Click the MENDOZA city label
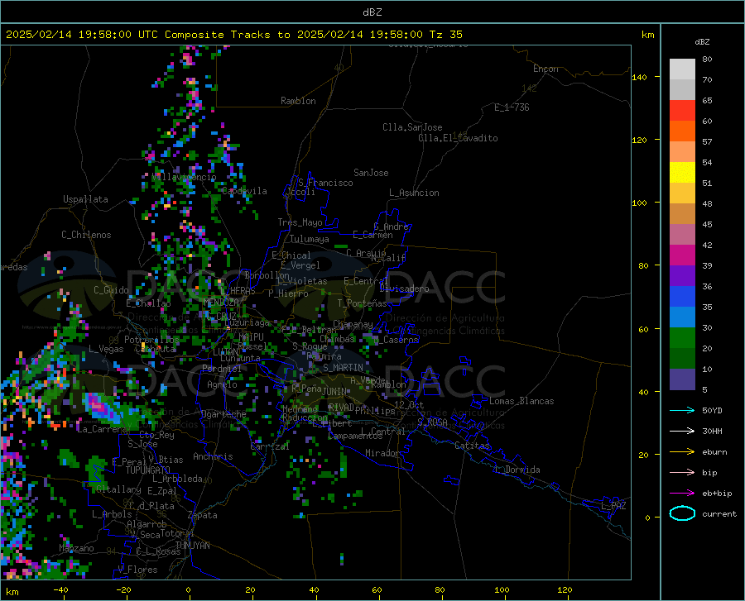 coord(221,303)
